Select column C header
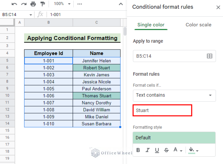 (97, 22)
